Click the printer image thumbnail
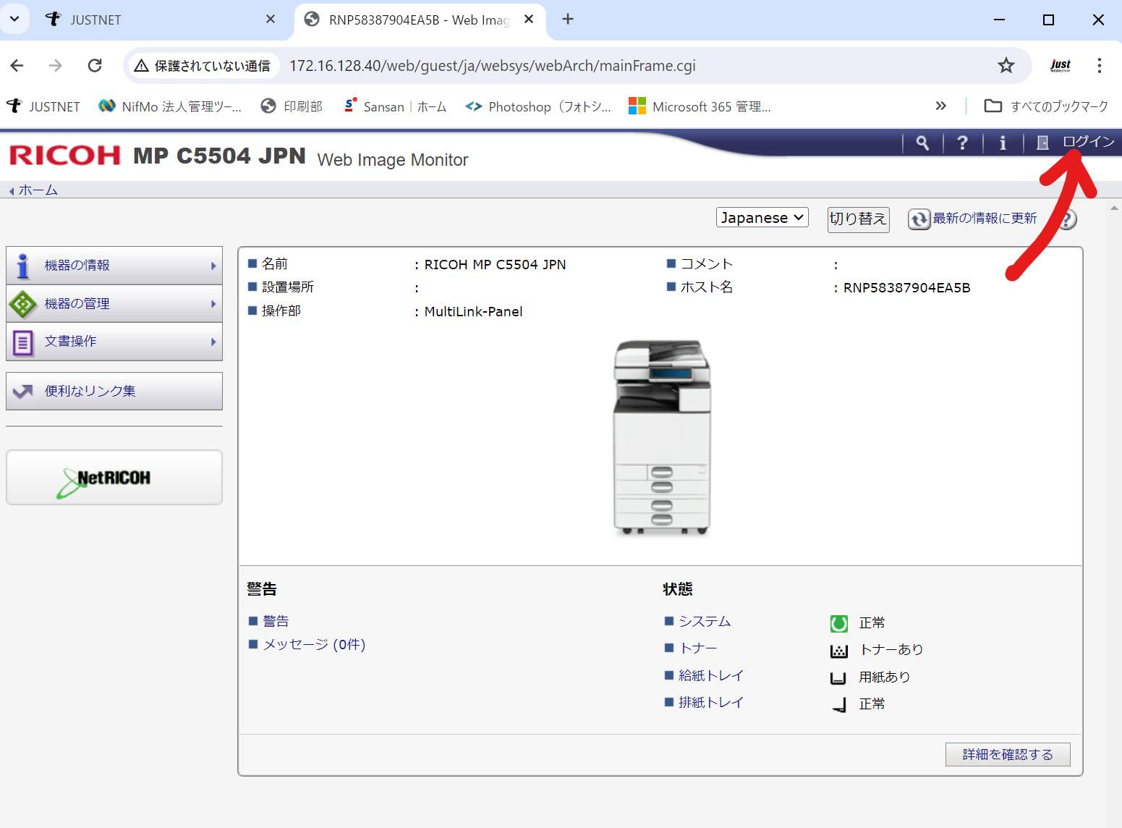The image size is (1122, 828). coord(662,438)
